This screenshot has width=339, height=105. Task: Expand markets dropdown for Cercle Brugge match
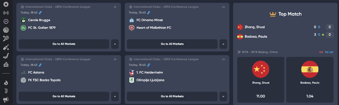115,44
